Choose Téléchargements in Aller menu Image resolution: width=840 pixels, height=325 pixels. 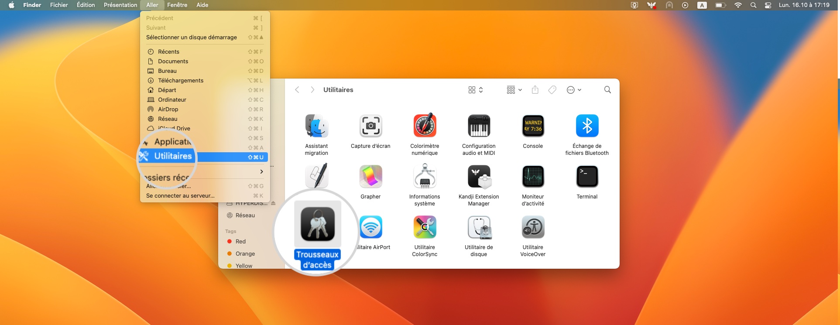(x=205, y=80)
